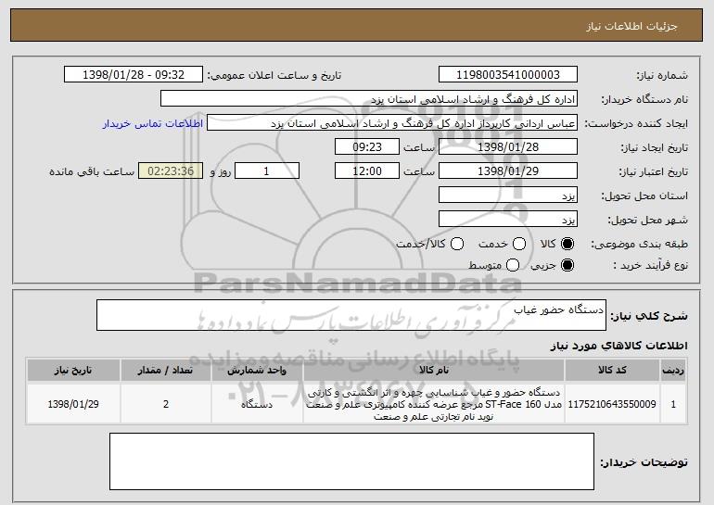Screen dimensions: 714x505
Task: Click the creation date field 1398/01/28
Action: coord(508,147)
